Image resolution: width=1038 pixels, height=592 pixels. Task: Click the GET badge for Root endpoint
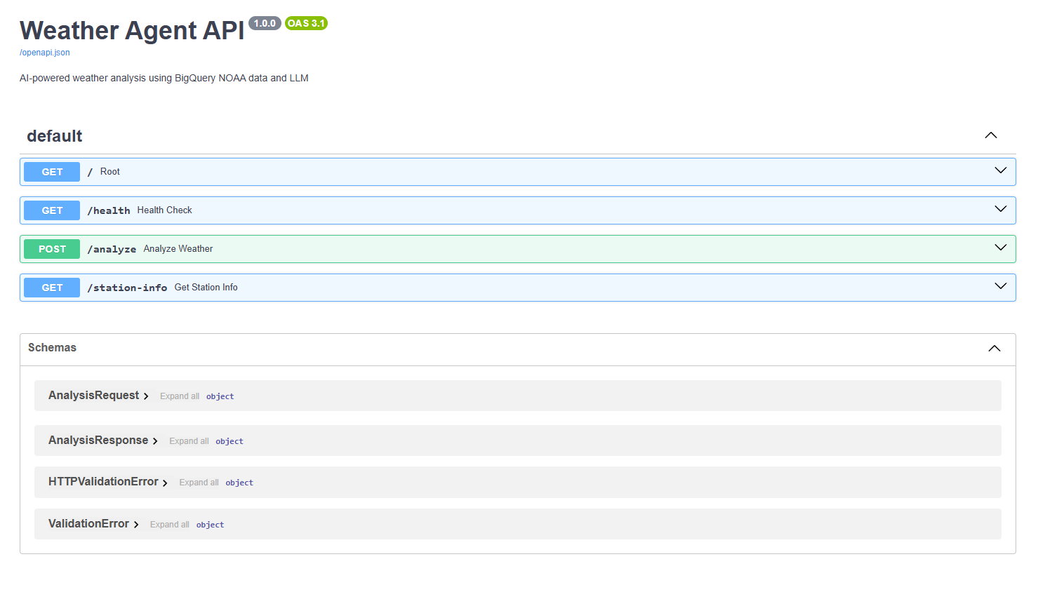(x=52, y=172)
